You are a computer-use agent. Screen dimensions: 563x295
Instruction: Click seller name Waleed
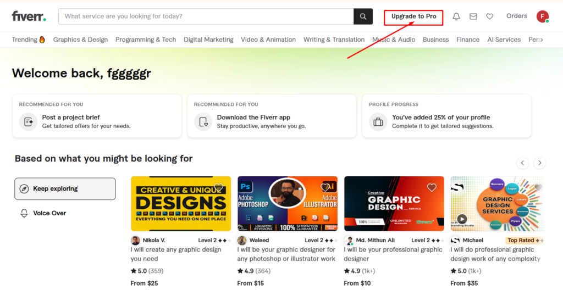point(260,241)
